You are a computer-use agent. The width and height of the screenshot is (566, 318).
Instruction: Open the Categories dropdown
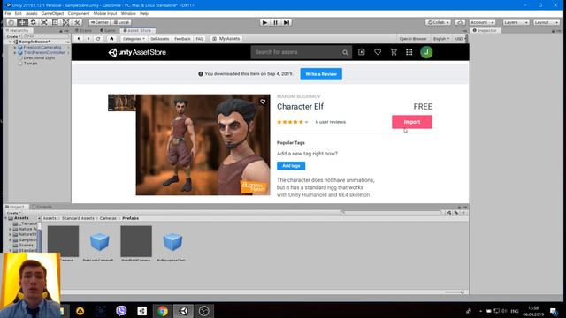coord(134,39)
